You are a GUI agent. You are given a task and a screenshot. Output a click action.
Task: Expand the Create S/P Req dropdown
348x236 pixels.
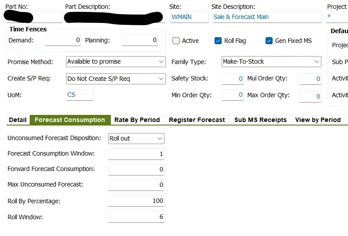[116, 79]
